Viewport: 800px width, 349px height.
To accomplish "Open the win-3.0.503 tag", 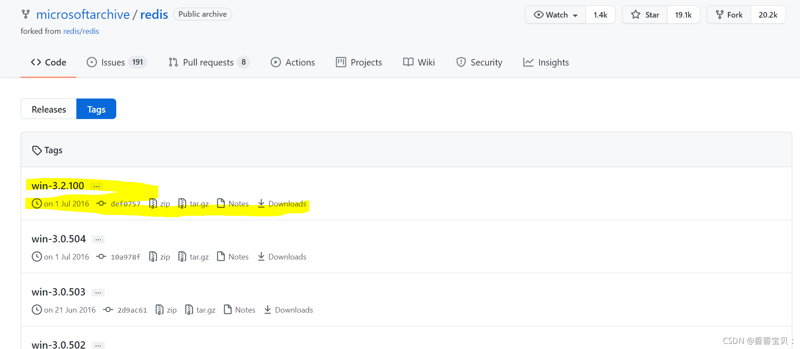I will point(59,292).
